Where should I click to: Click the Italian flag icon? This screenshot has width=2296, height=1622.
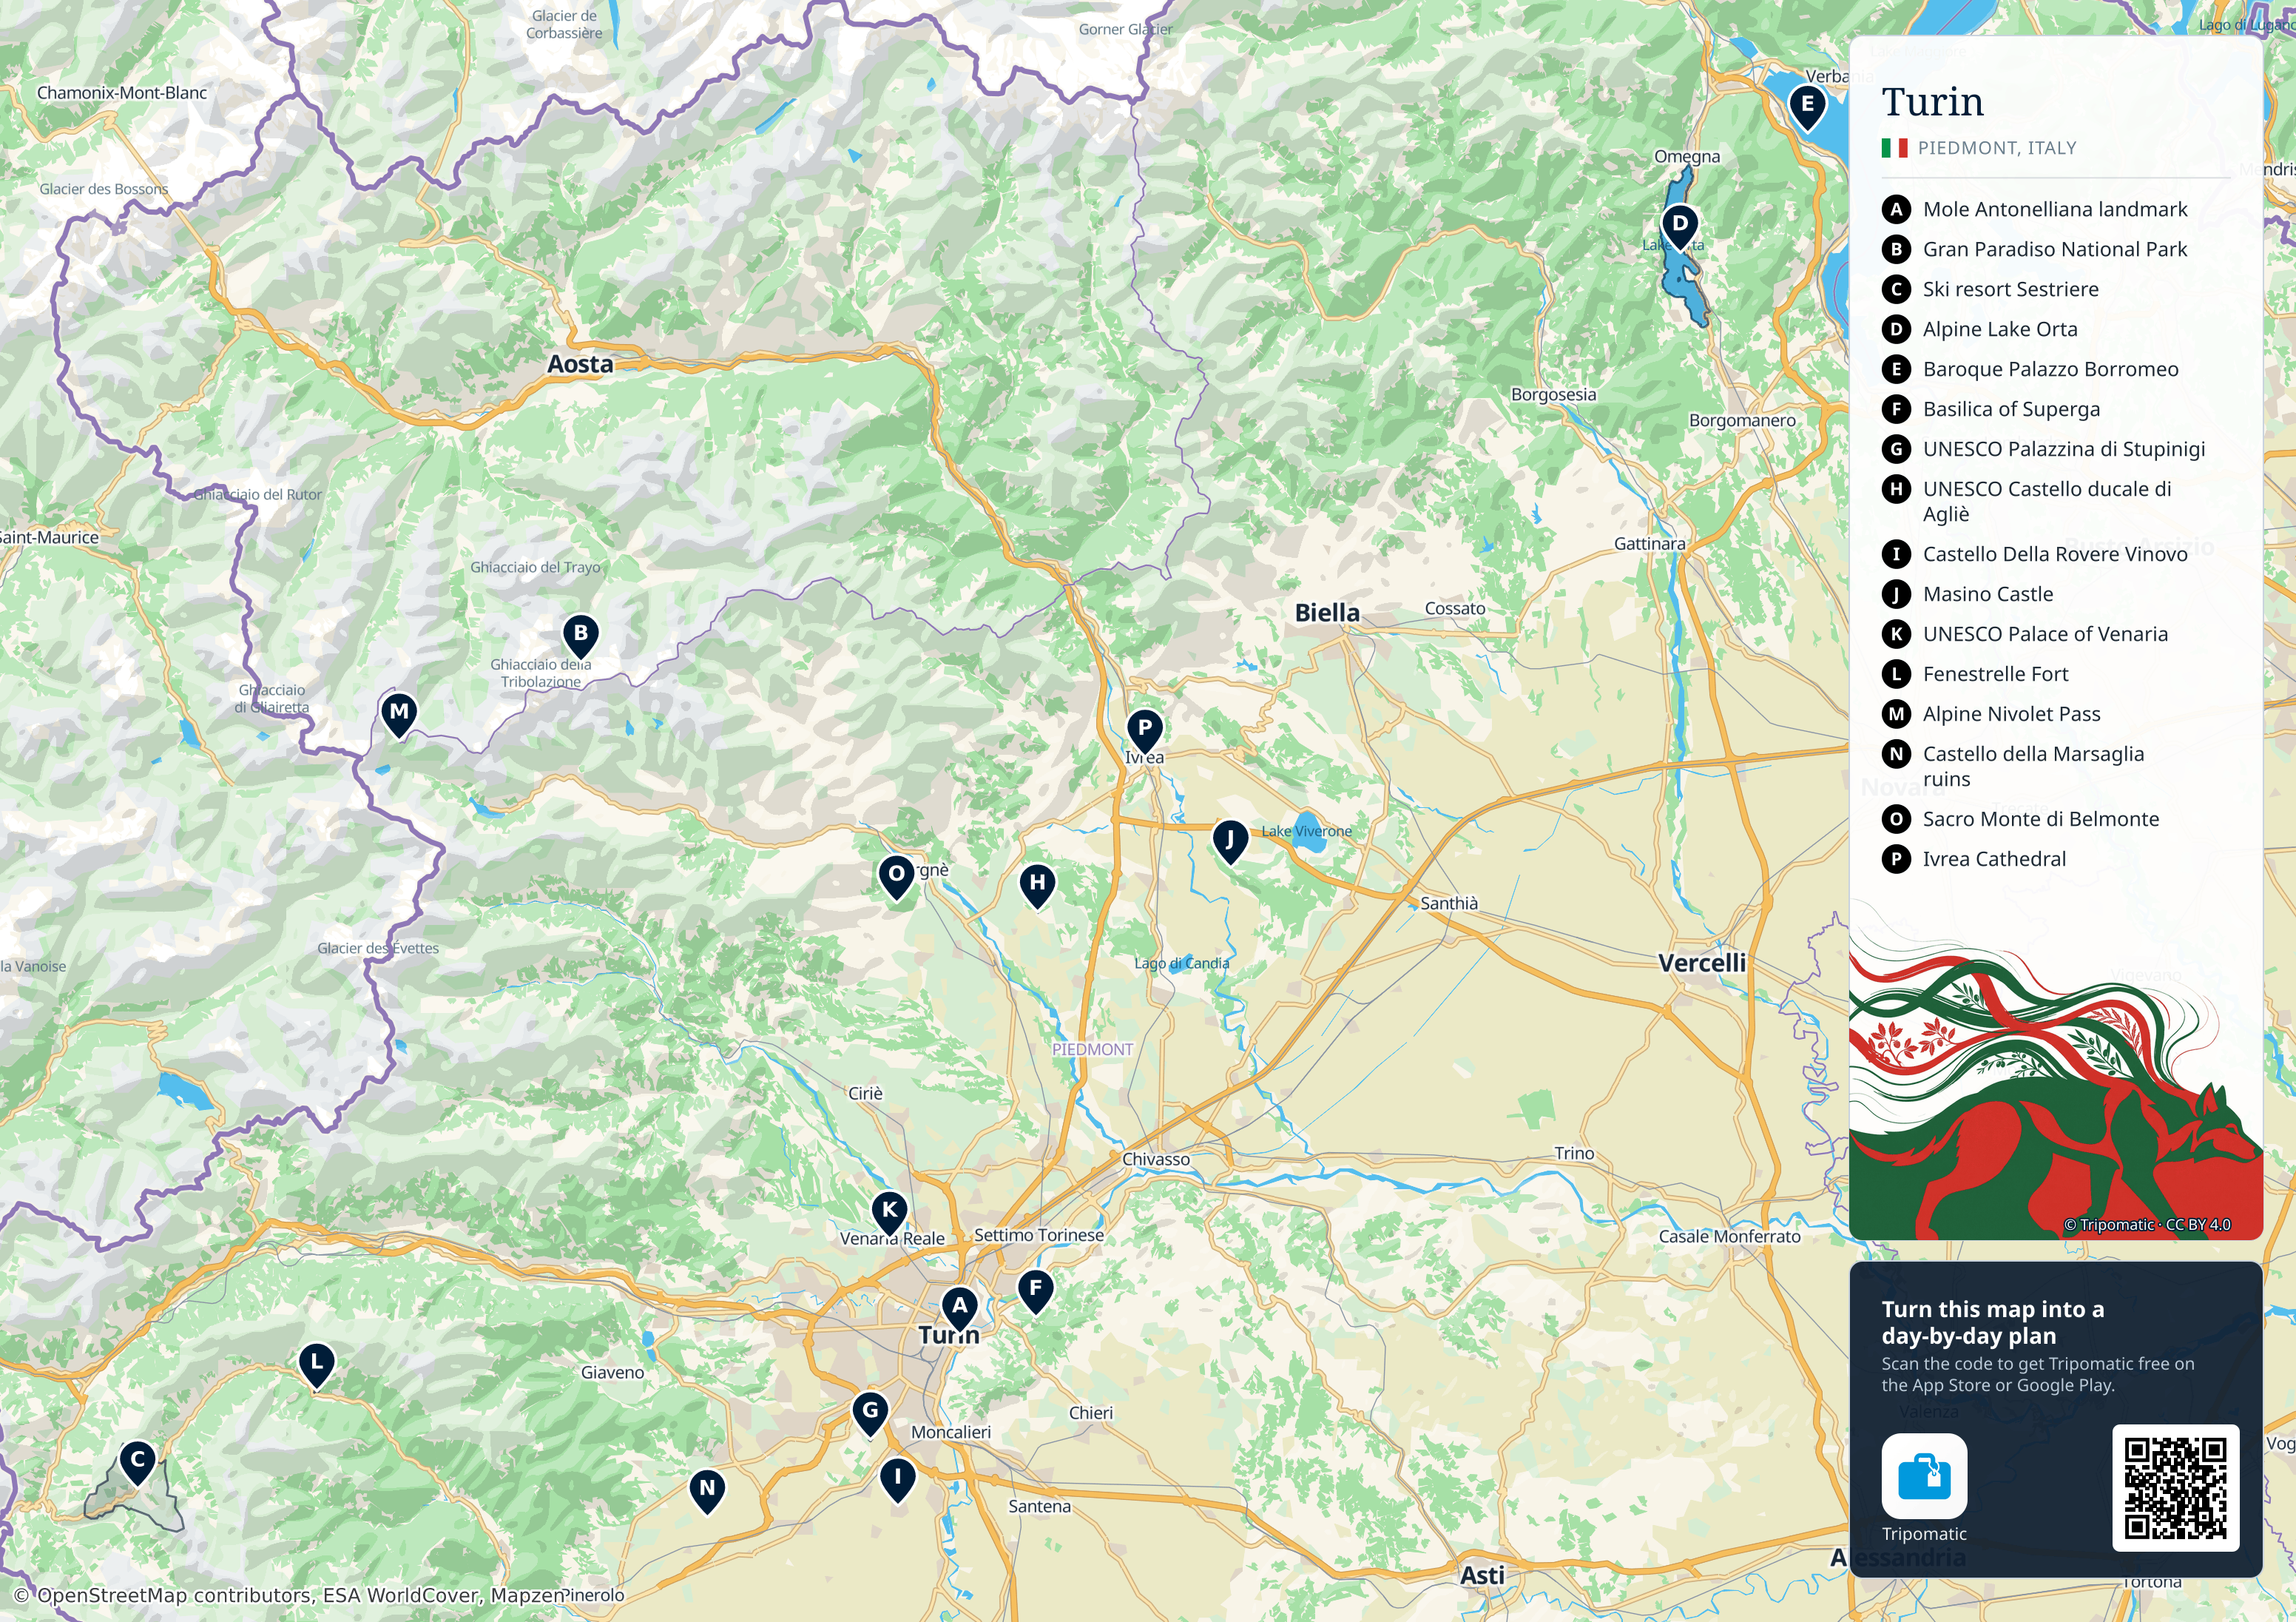tap(1894, 148)
